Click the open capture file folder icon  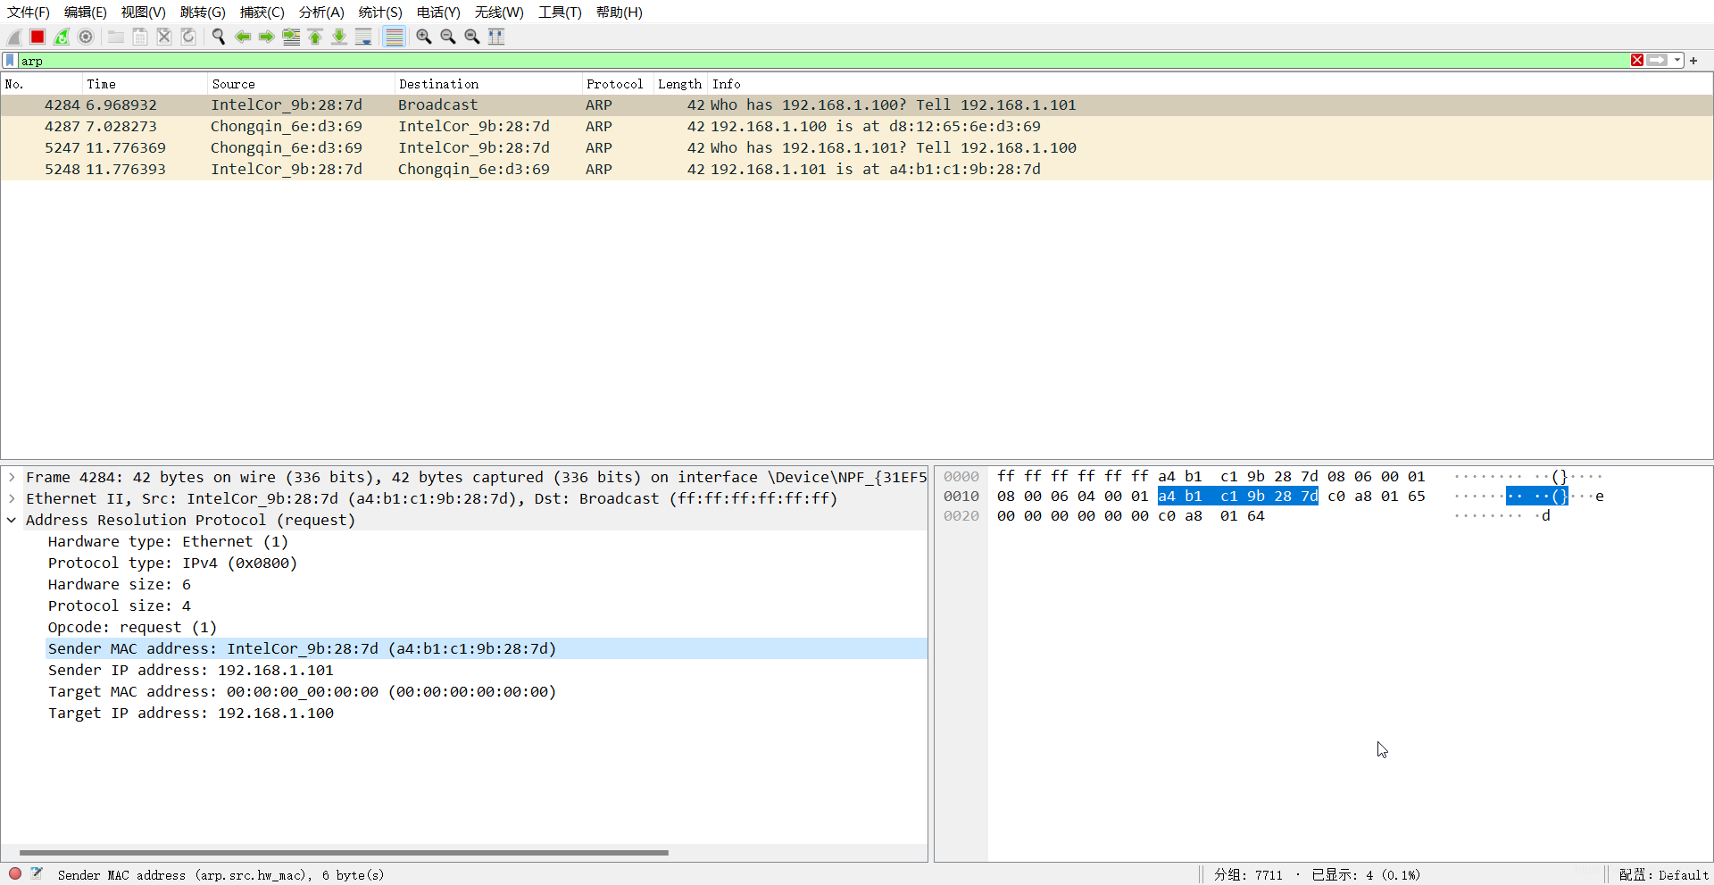[116, 37]
